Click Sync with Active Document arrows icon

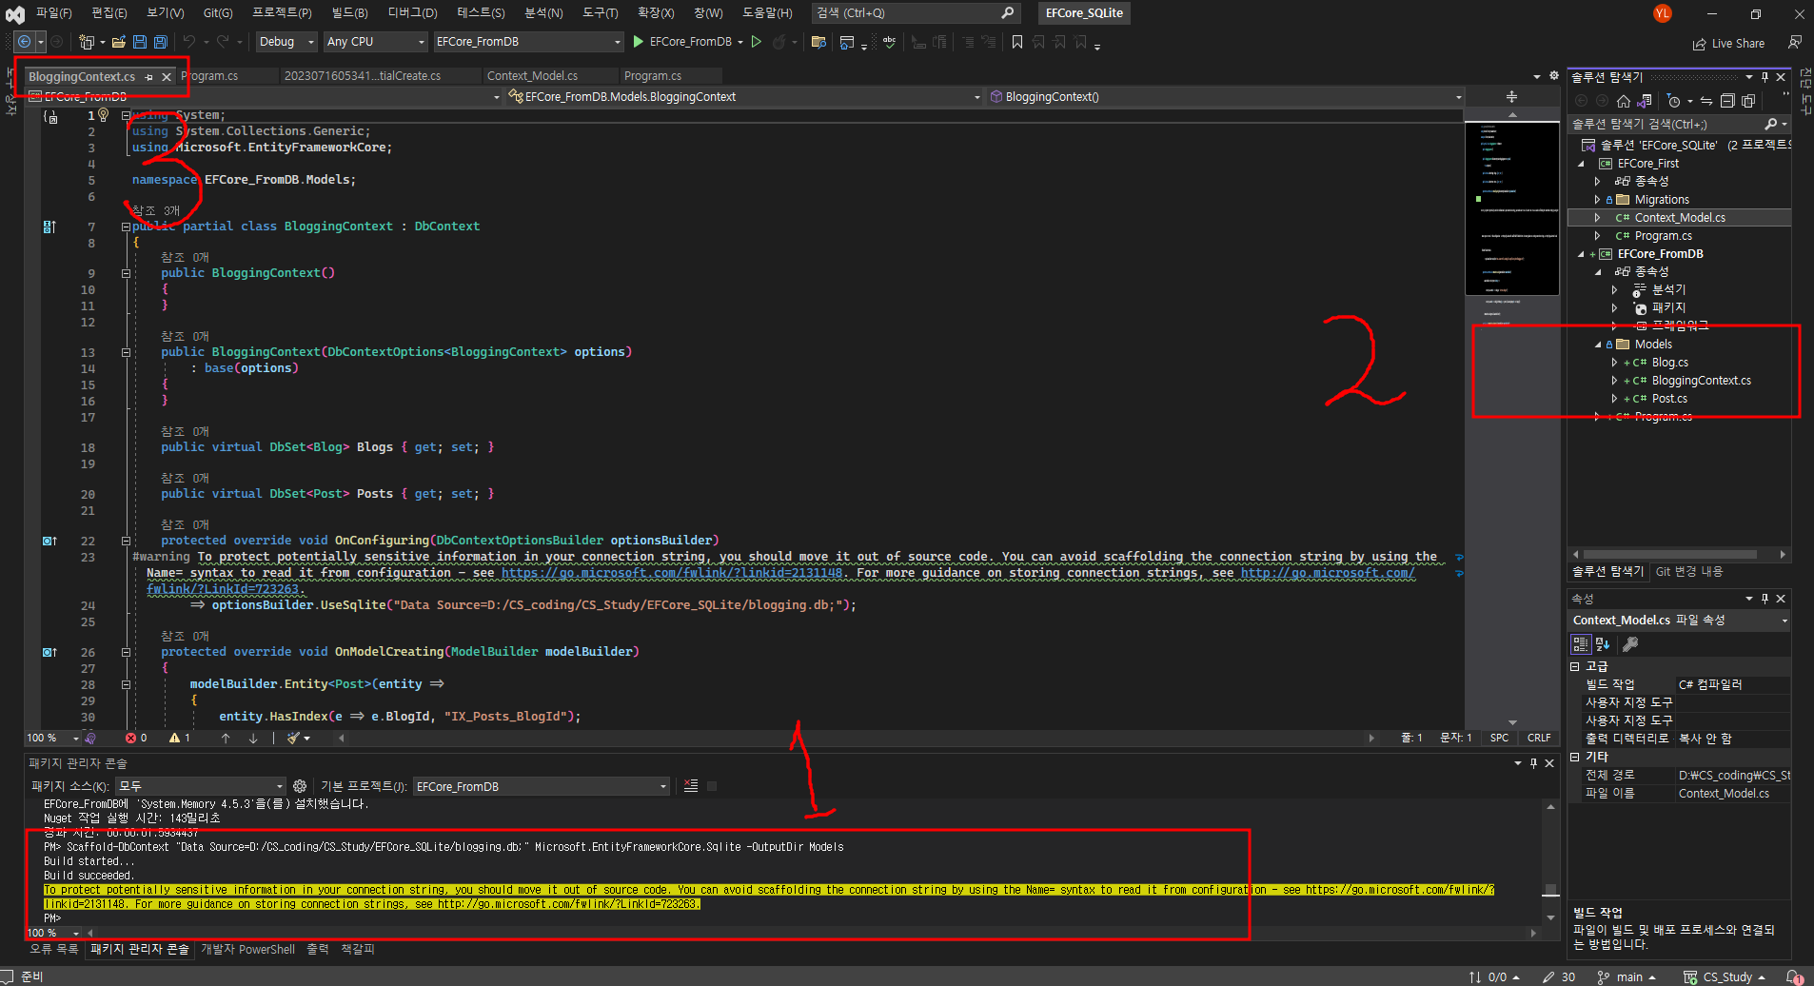tap(1706, 101)
